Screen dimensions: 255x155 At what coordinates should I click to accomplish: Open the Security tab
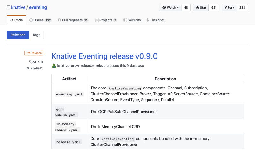tap(132, 20)
